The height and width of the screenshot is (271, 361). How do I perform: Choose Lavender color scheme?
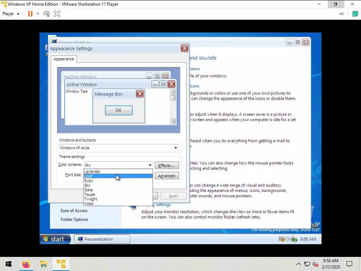pyautogui.click(x=118, y=171)
